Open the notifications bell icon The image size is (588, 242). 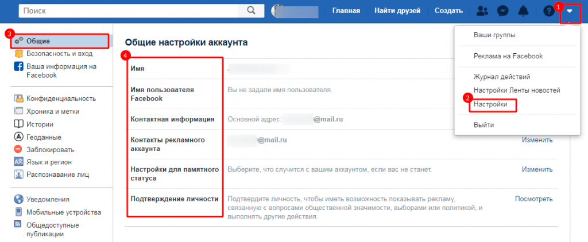[x=523, y=11]
